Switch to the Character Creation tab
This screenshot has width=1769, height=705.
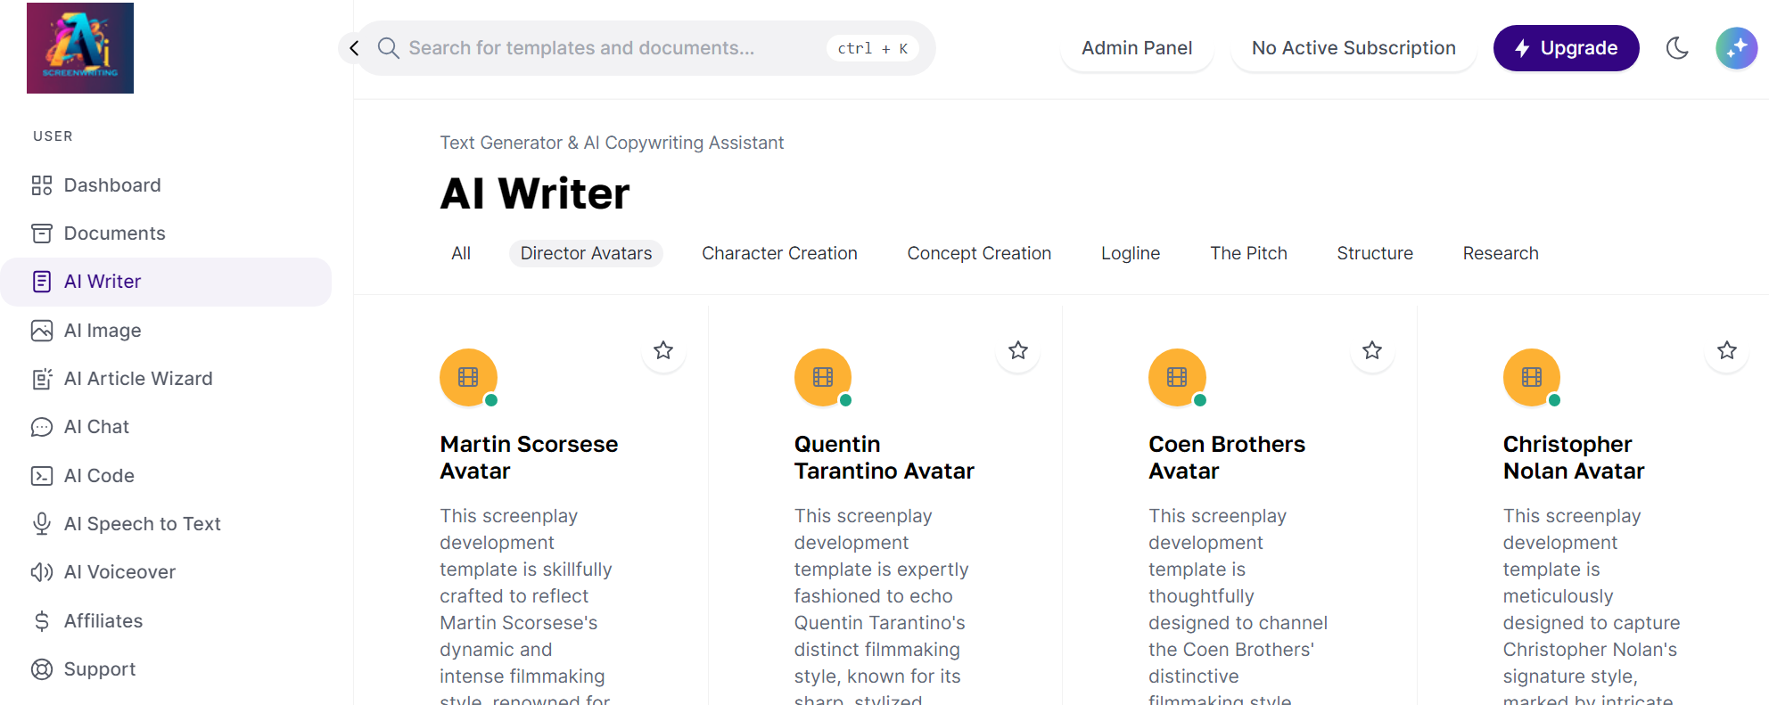point(779,253)
